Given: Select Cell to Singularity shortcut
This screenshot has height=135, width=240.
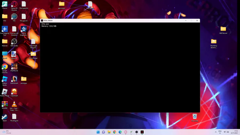Looking at the screenshot, I should pos(24,31).
